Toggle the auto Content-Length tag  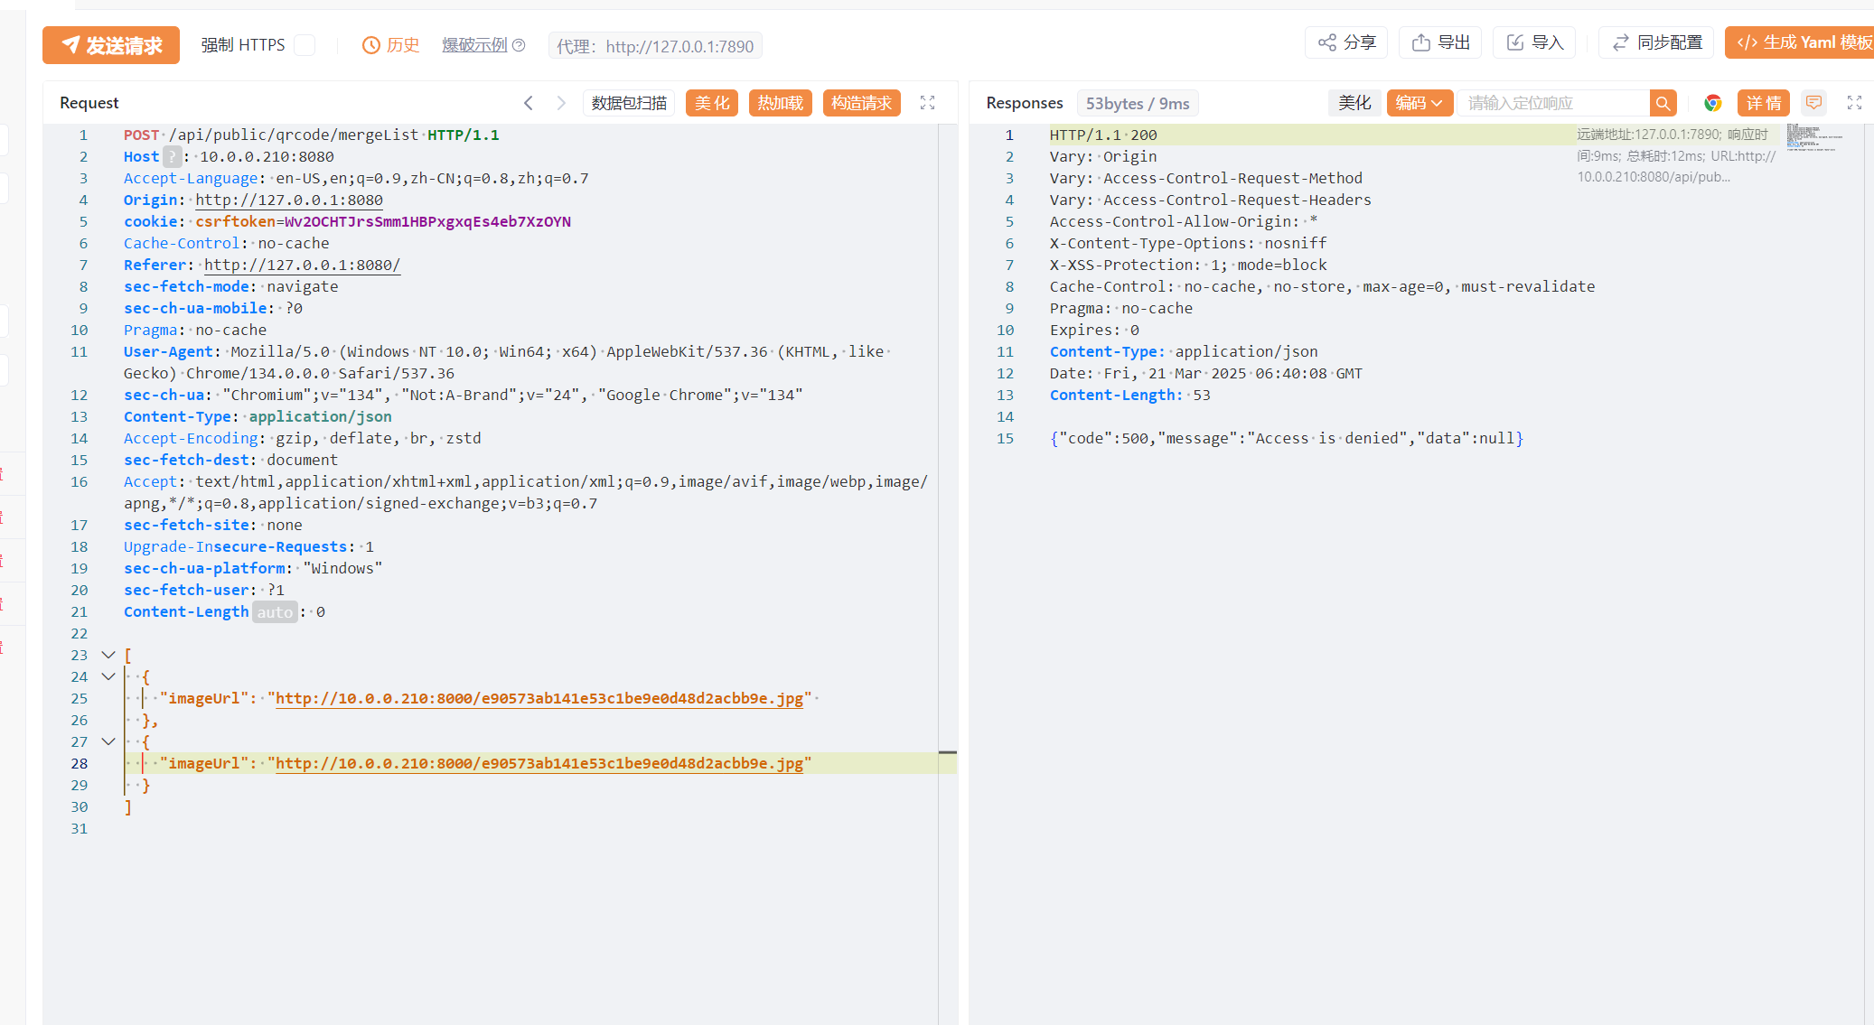pos(274,612)
